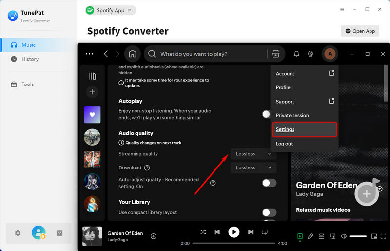Click Garden Of Eden title in right panel
The height and width of the screenshot is (251, 390).
(327, 185)
